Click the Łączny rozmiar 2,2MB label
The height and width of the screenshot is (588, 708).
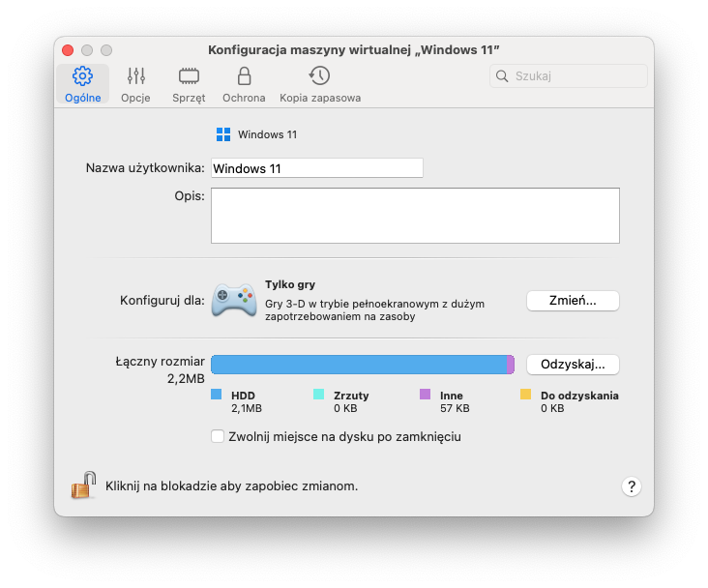click(x=161, y=369)
